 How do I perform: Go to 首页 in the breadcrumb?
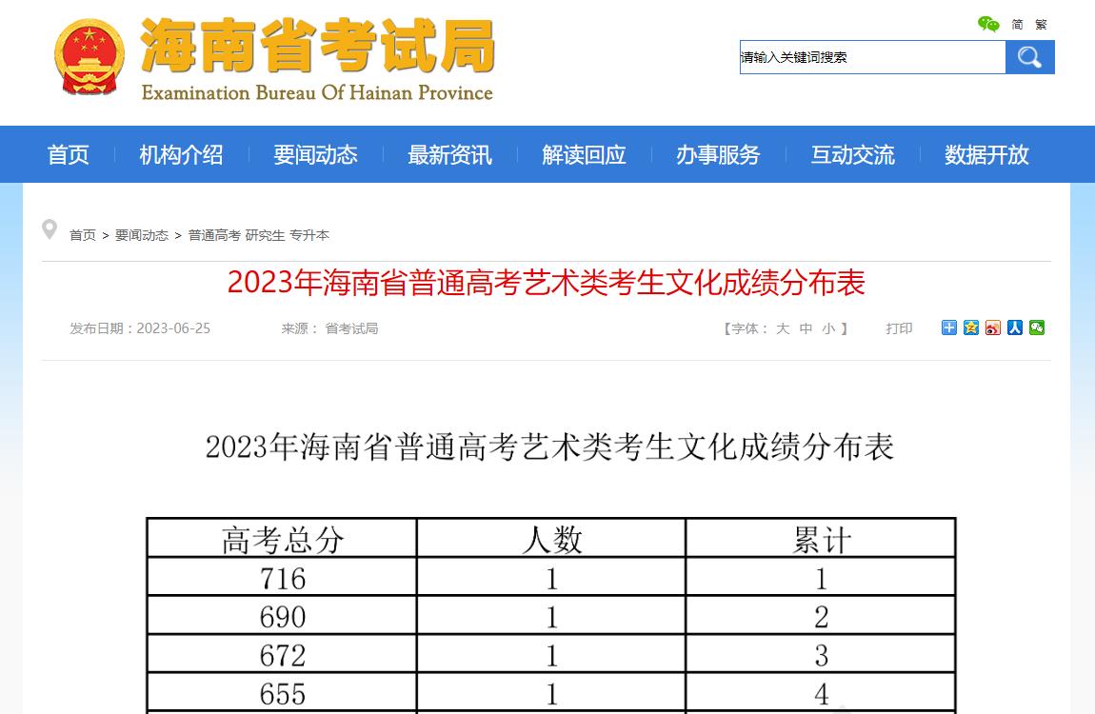(x=83, y=235)
